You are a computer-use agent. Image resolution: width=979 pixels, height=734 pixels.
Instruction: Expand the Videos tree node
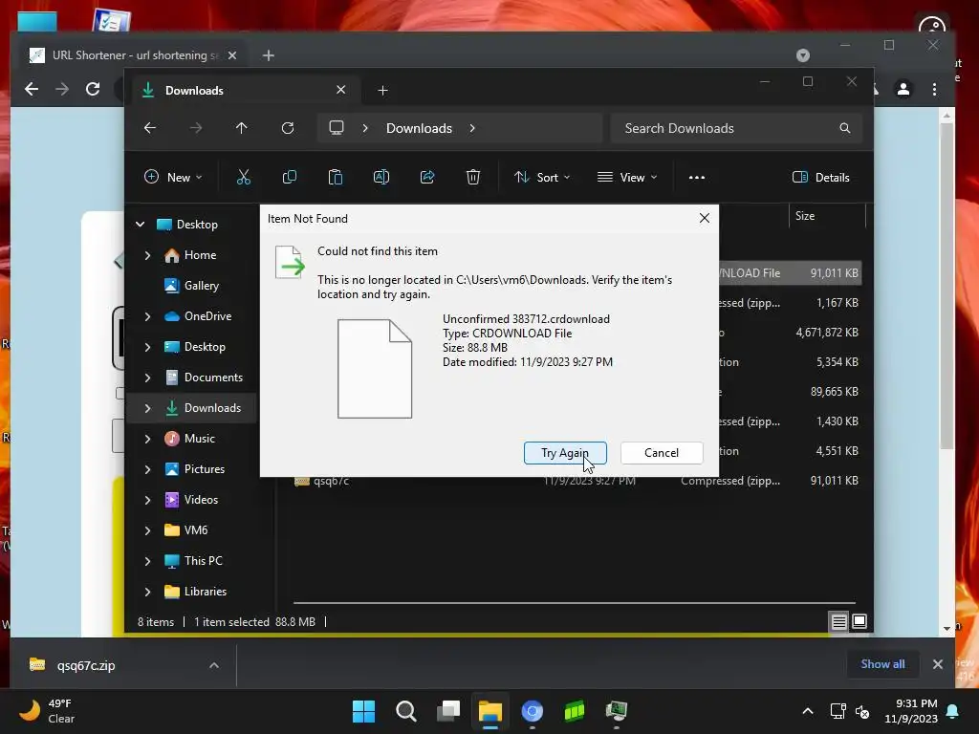point(147,499)
